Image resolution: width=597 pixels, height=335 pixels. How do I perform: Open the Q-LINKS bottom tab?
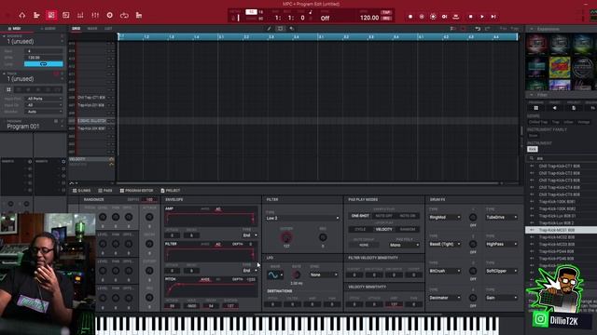[81, 191]
